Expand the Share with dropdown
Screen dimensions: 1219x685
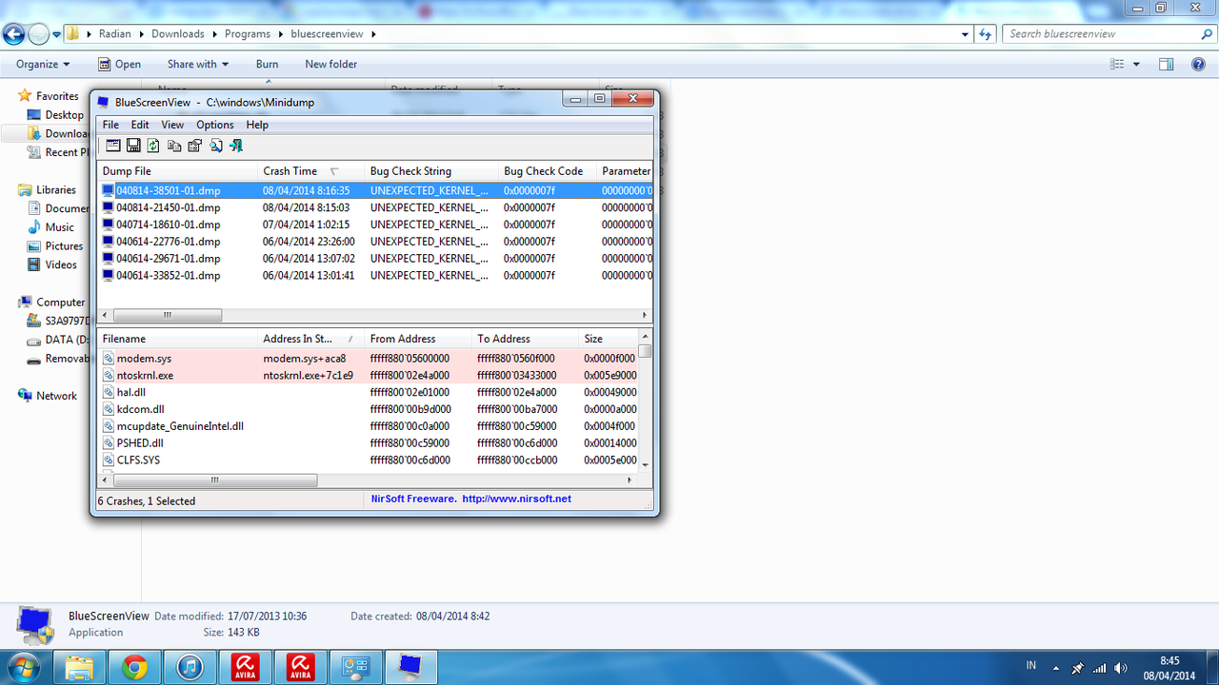(198, 65)
